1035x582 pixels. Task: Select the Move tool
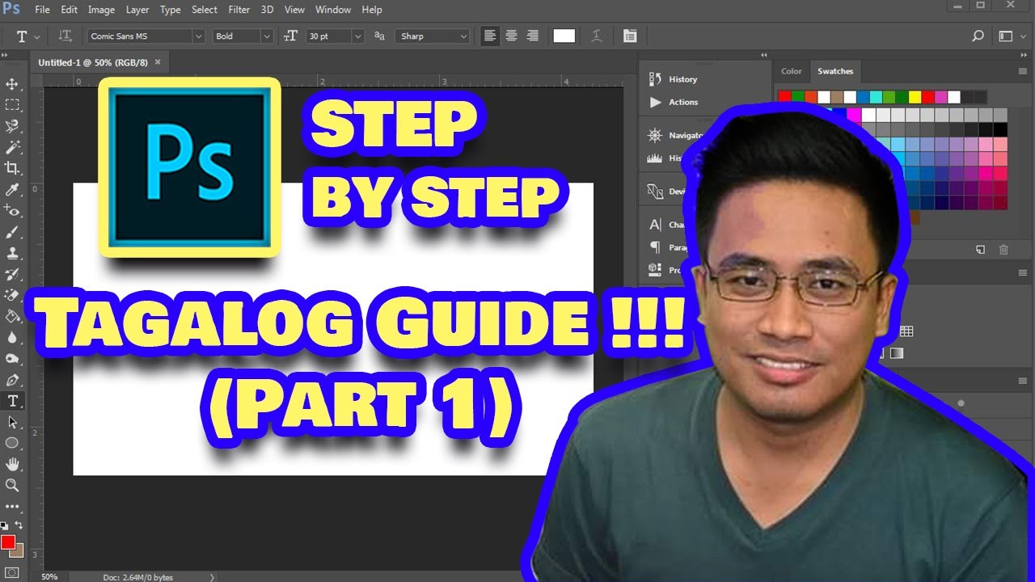coord(12,84)
